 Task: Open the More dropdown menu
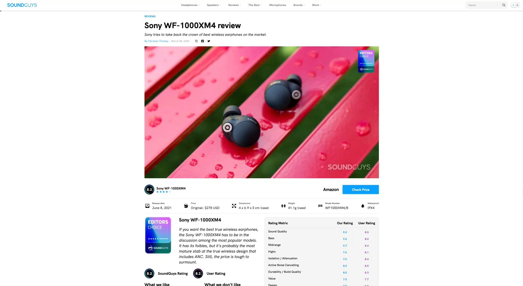pos(317,5)
